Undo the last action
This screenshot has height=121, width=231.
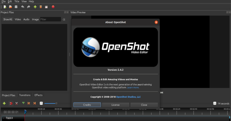[x=23, y=7]
